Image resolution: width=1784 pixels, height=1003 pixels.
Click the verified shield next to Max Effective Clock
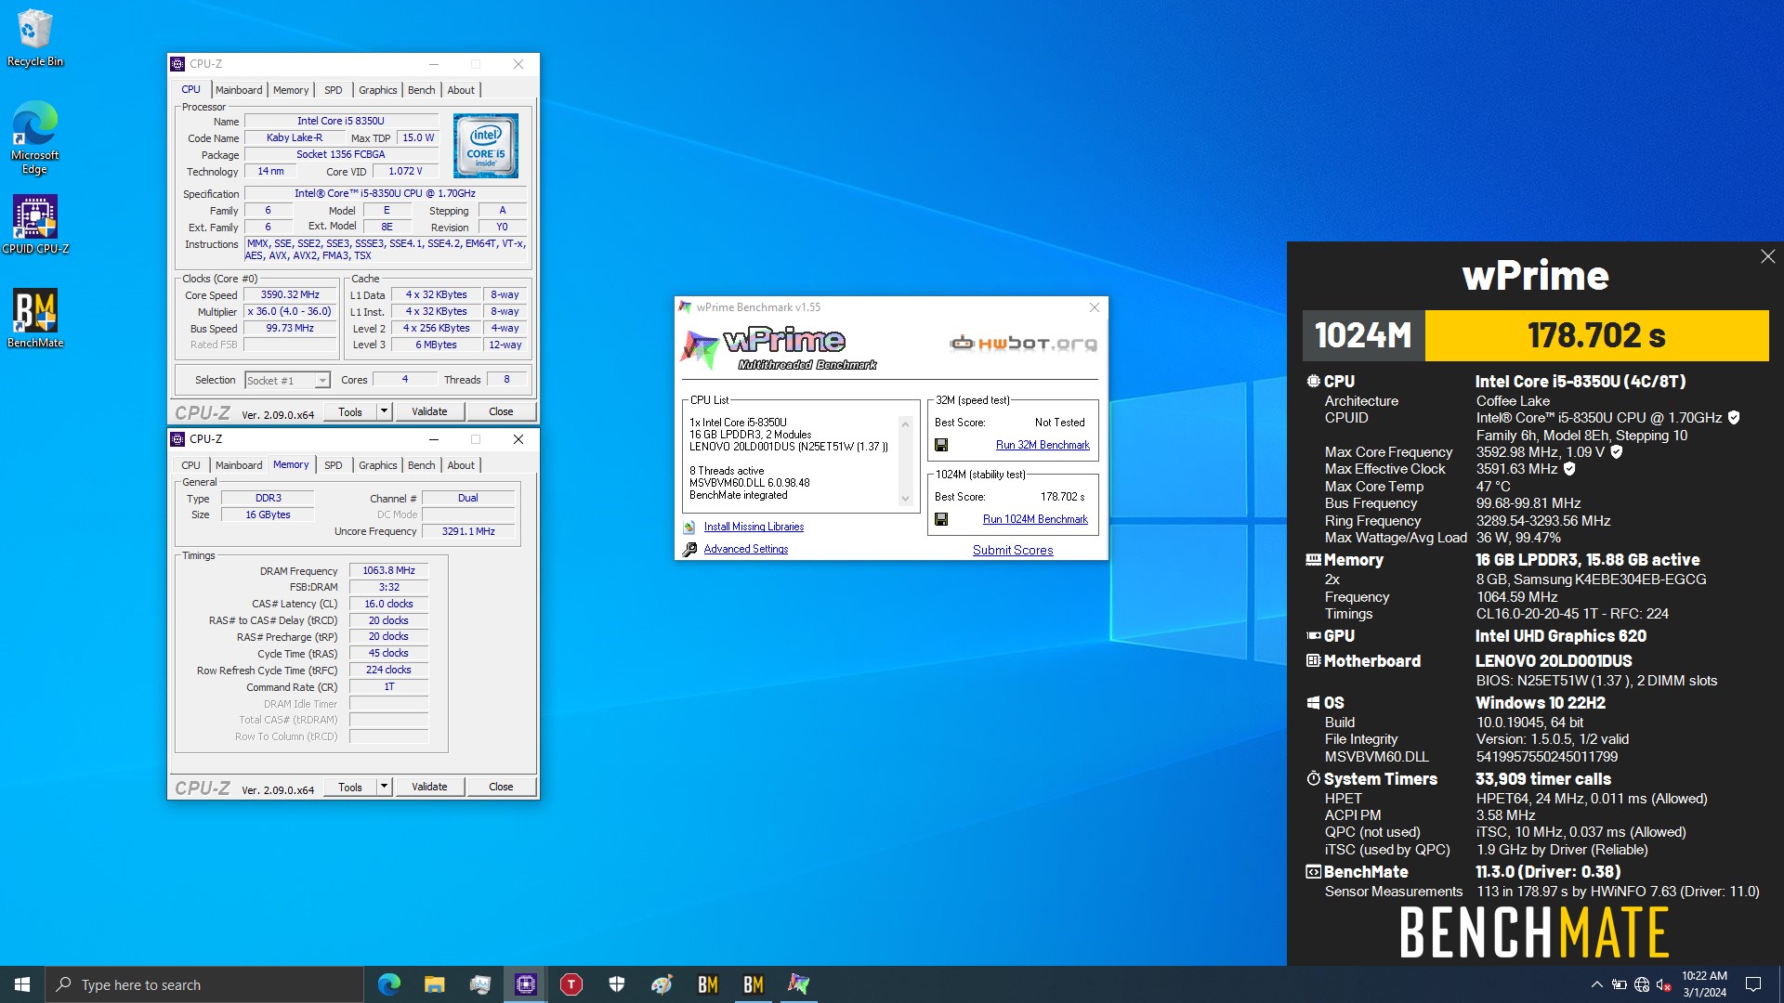[1569, 469]
